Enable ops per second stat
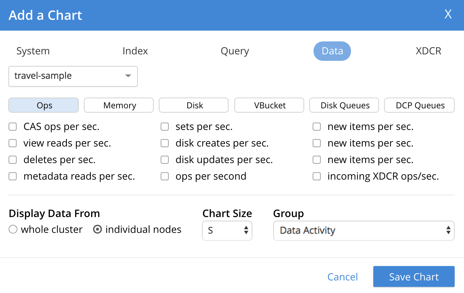 tap(165, 176)
